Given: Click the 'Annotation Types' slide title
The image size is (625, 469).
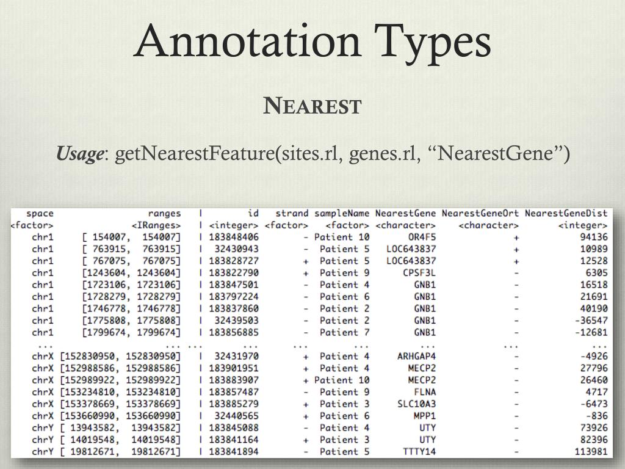Looking at the screenshot, I should pyautogui.click(x=312, y=43).
